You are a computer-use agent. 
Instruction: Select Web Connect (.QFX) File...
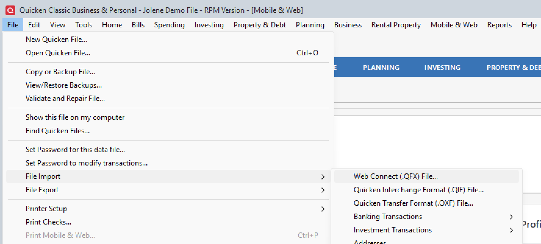click(x=427, y=176)
